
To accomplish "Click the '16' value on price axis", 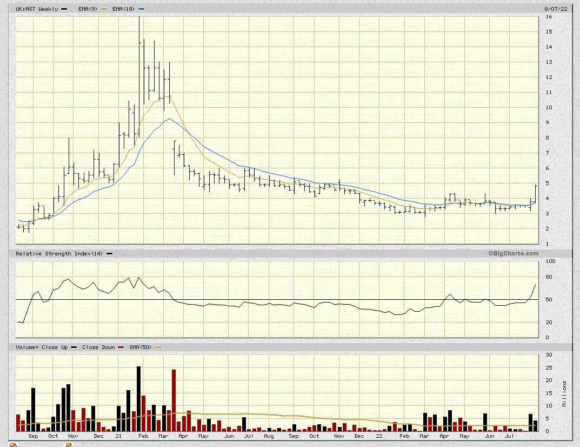I will point(549,17).
